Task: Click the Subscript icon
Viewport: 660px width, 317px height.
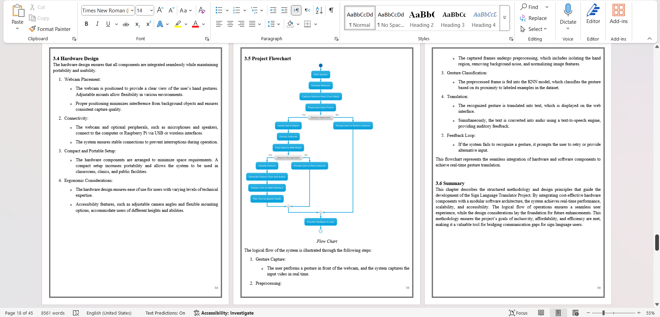Action: pos(137,24)
